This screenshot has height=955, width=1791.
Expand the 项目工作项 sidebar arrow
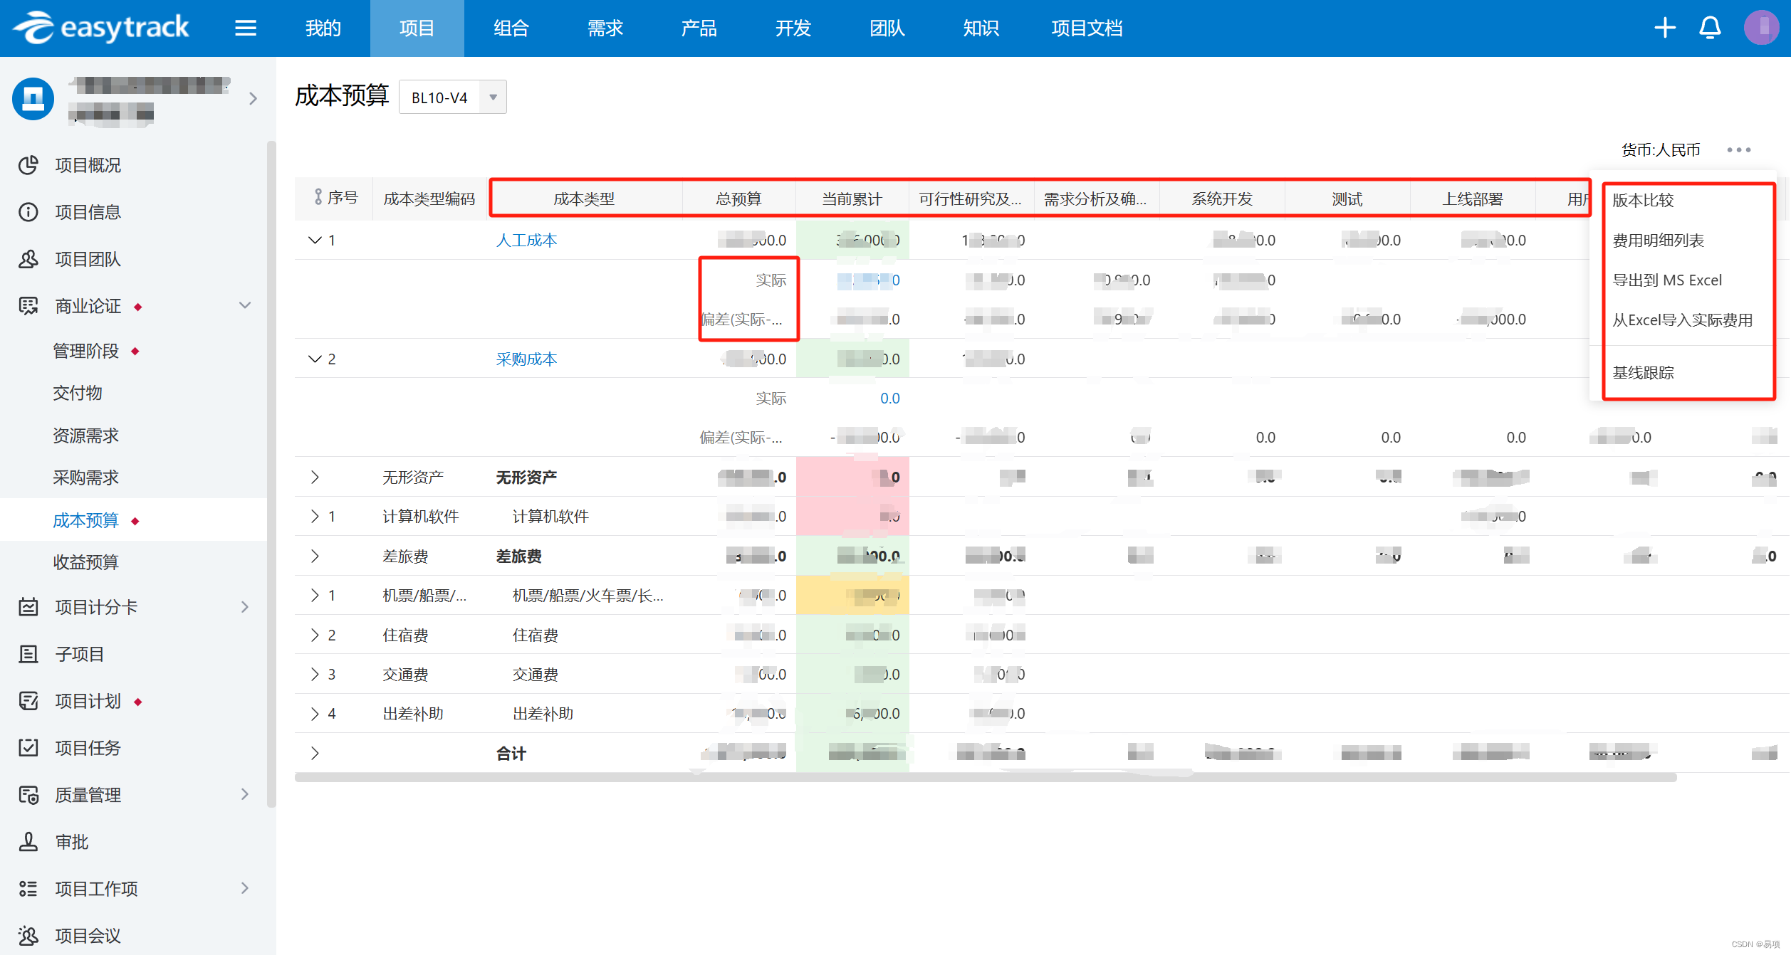coord(245,888)
